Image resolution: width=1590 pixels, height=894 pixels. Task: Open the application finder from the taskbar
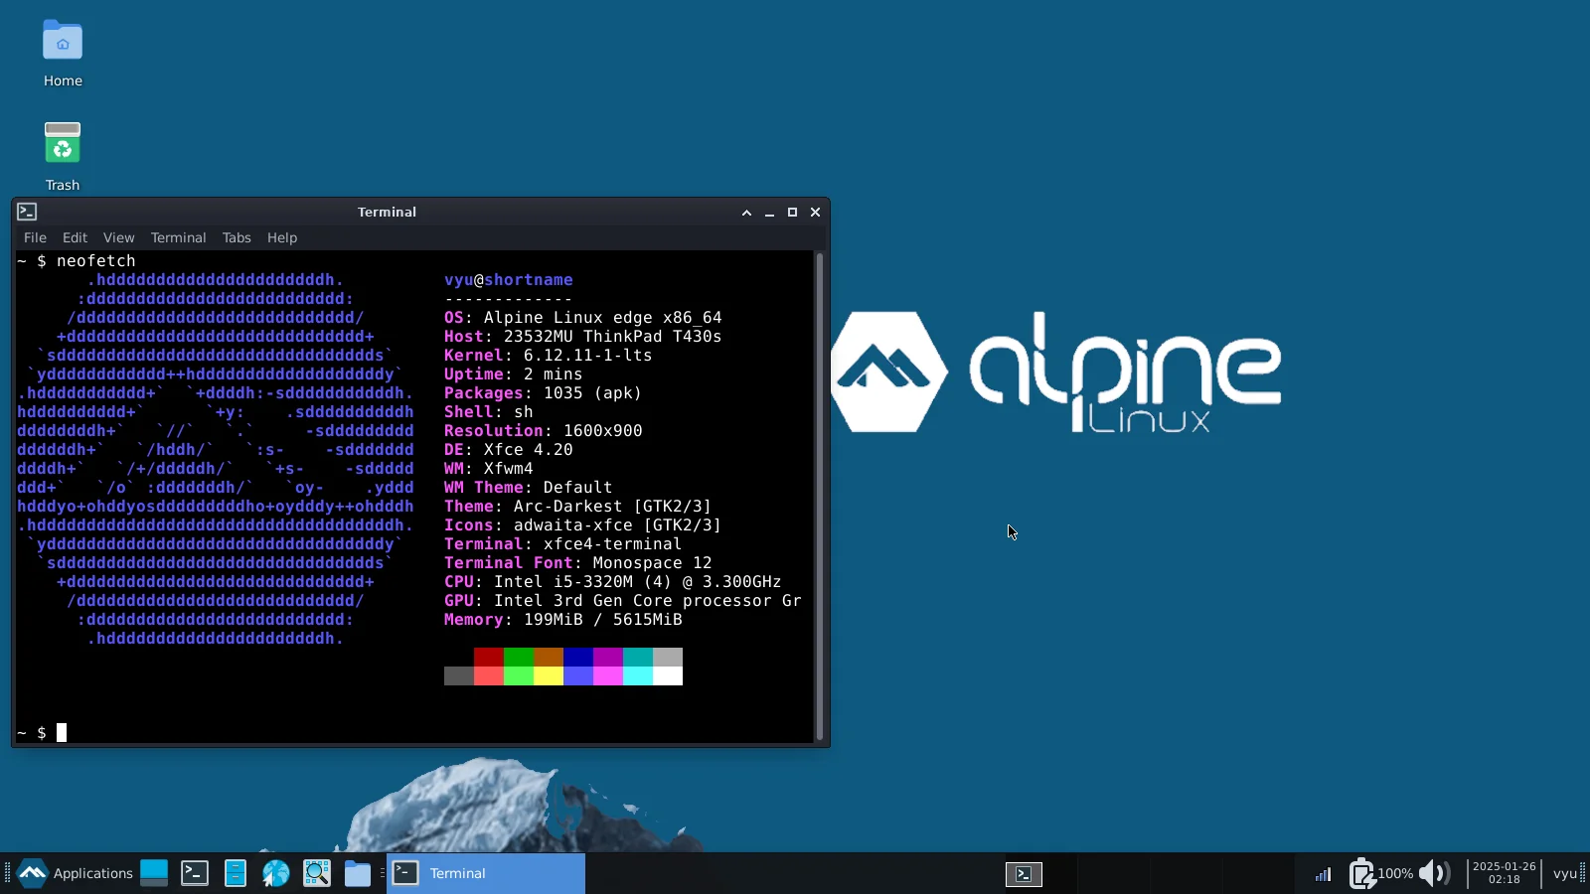tap(316, 874)
